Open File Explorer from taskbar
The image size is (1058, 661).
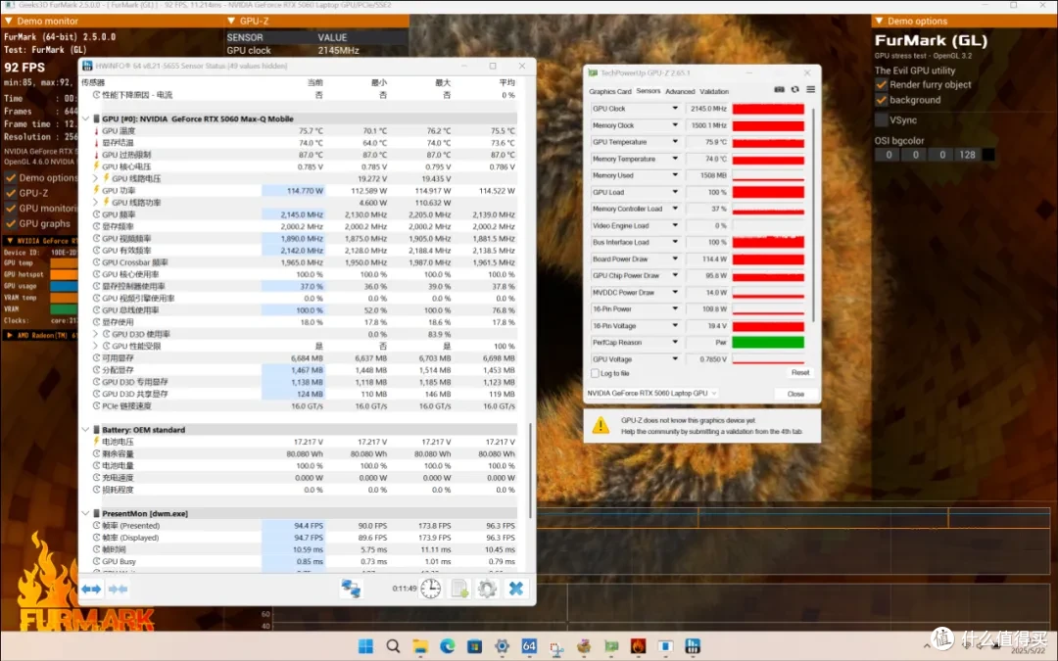pyautogui.click(x=420, y=646)
